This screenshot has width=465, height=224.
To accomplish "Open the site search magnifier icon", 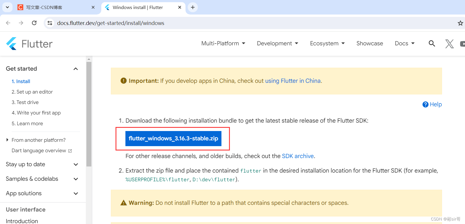I will [x=432, y=44].
